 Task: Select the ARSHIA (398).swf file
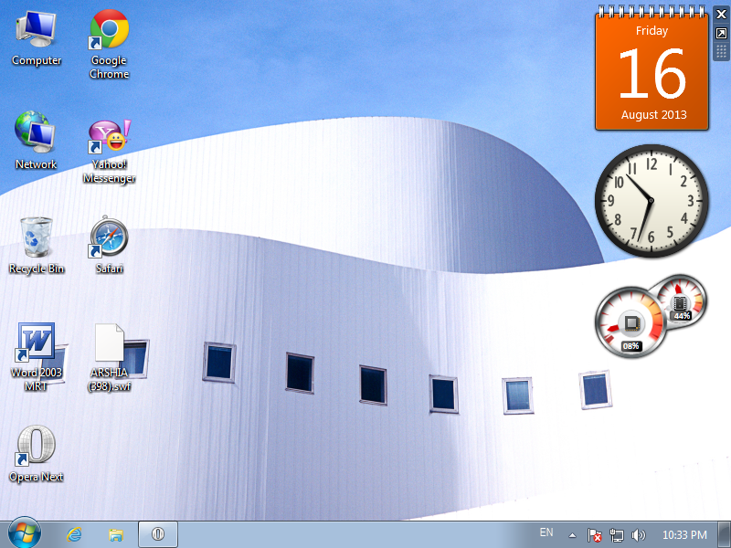coord(109,357)
